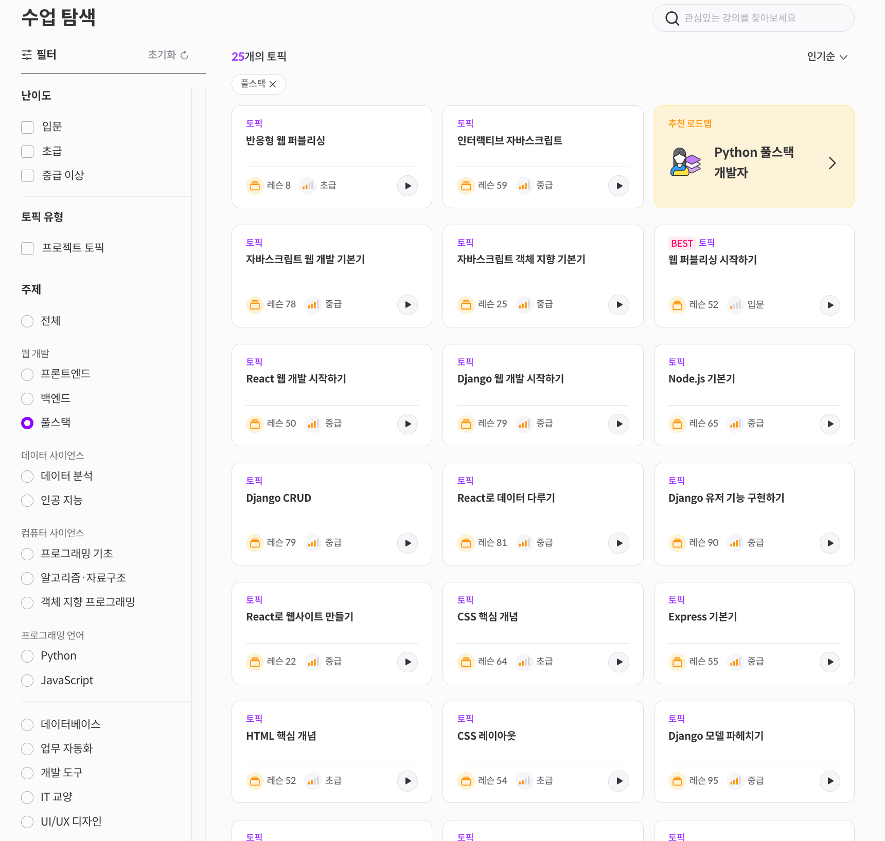Check the 초급 difficulty checkbox
This screenshot has height=841, width=885.
(x=27, y=152)
